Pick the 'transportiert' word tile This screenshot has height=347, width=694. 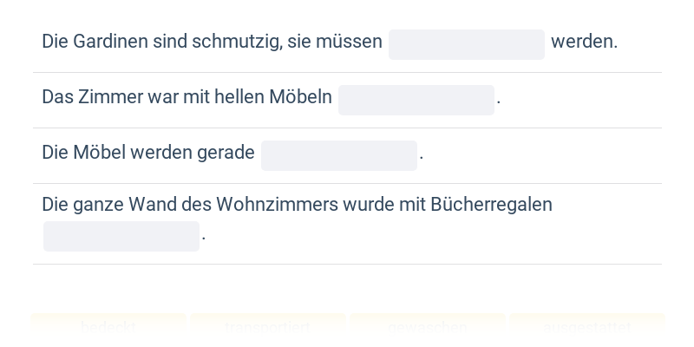268,327
